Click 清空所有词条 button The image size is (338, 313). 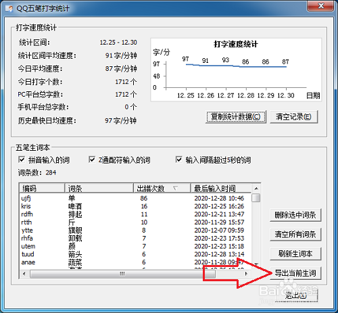[x=295, y=235]
